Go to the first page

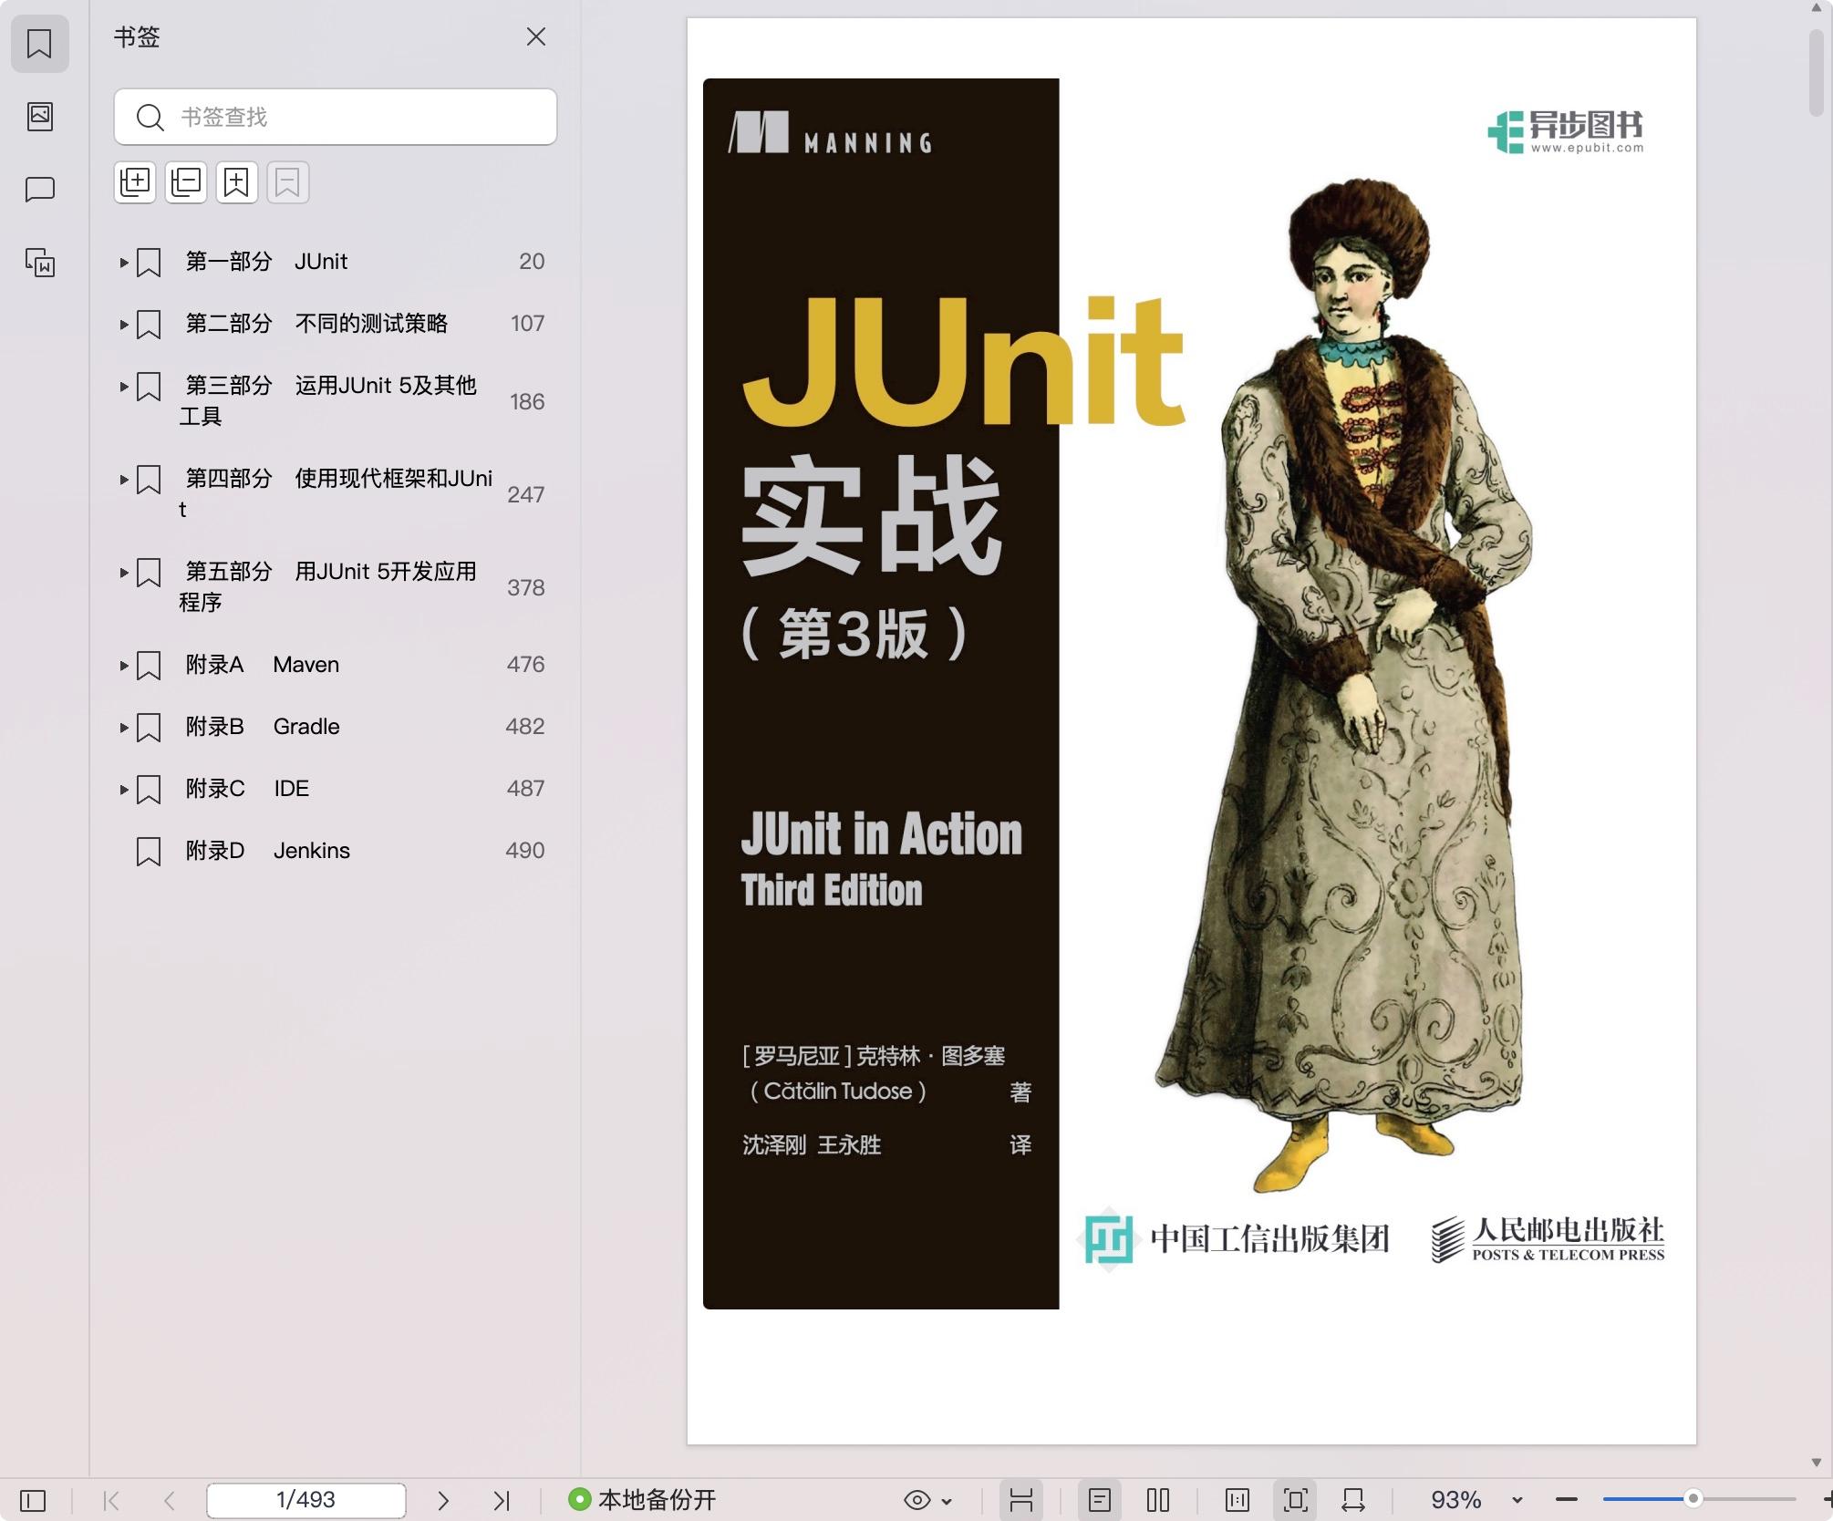(x=111, y=1500)
